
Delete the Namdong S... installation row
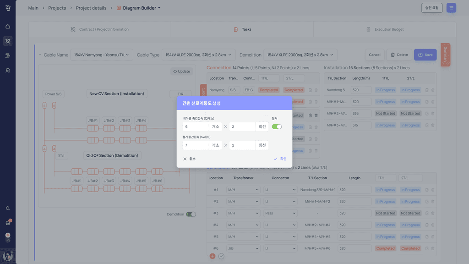tap(433, 90)
